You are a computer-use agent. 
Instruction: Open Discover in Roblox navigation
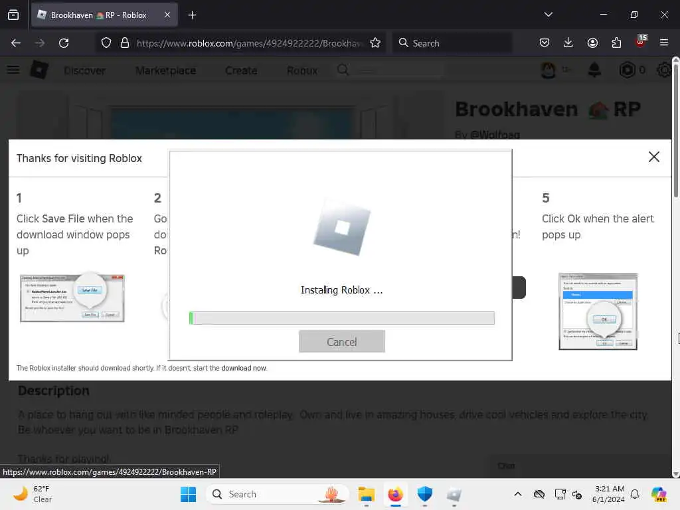pos(84,70)
